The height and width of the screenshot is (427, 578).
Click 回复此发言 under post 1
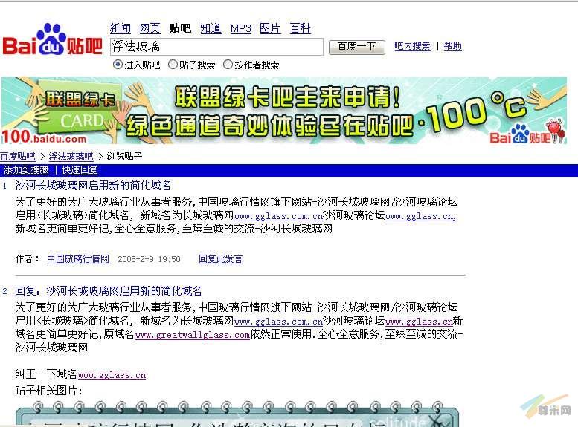[x=221, y=258]
